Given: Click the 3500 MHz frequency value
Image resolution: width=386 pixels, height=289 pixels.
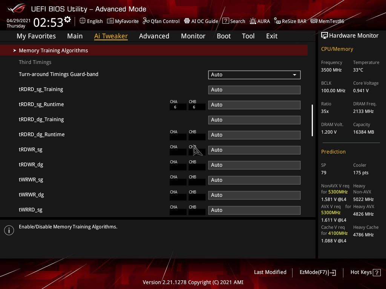Looking at the screenshot, I should [331, 70].
